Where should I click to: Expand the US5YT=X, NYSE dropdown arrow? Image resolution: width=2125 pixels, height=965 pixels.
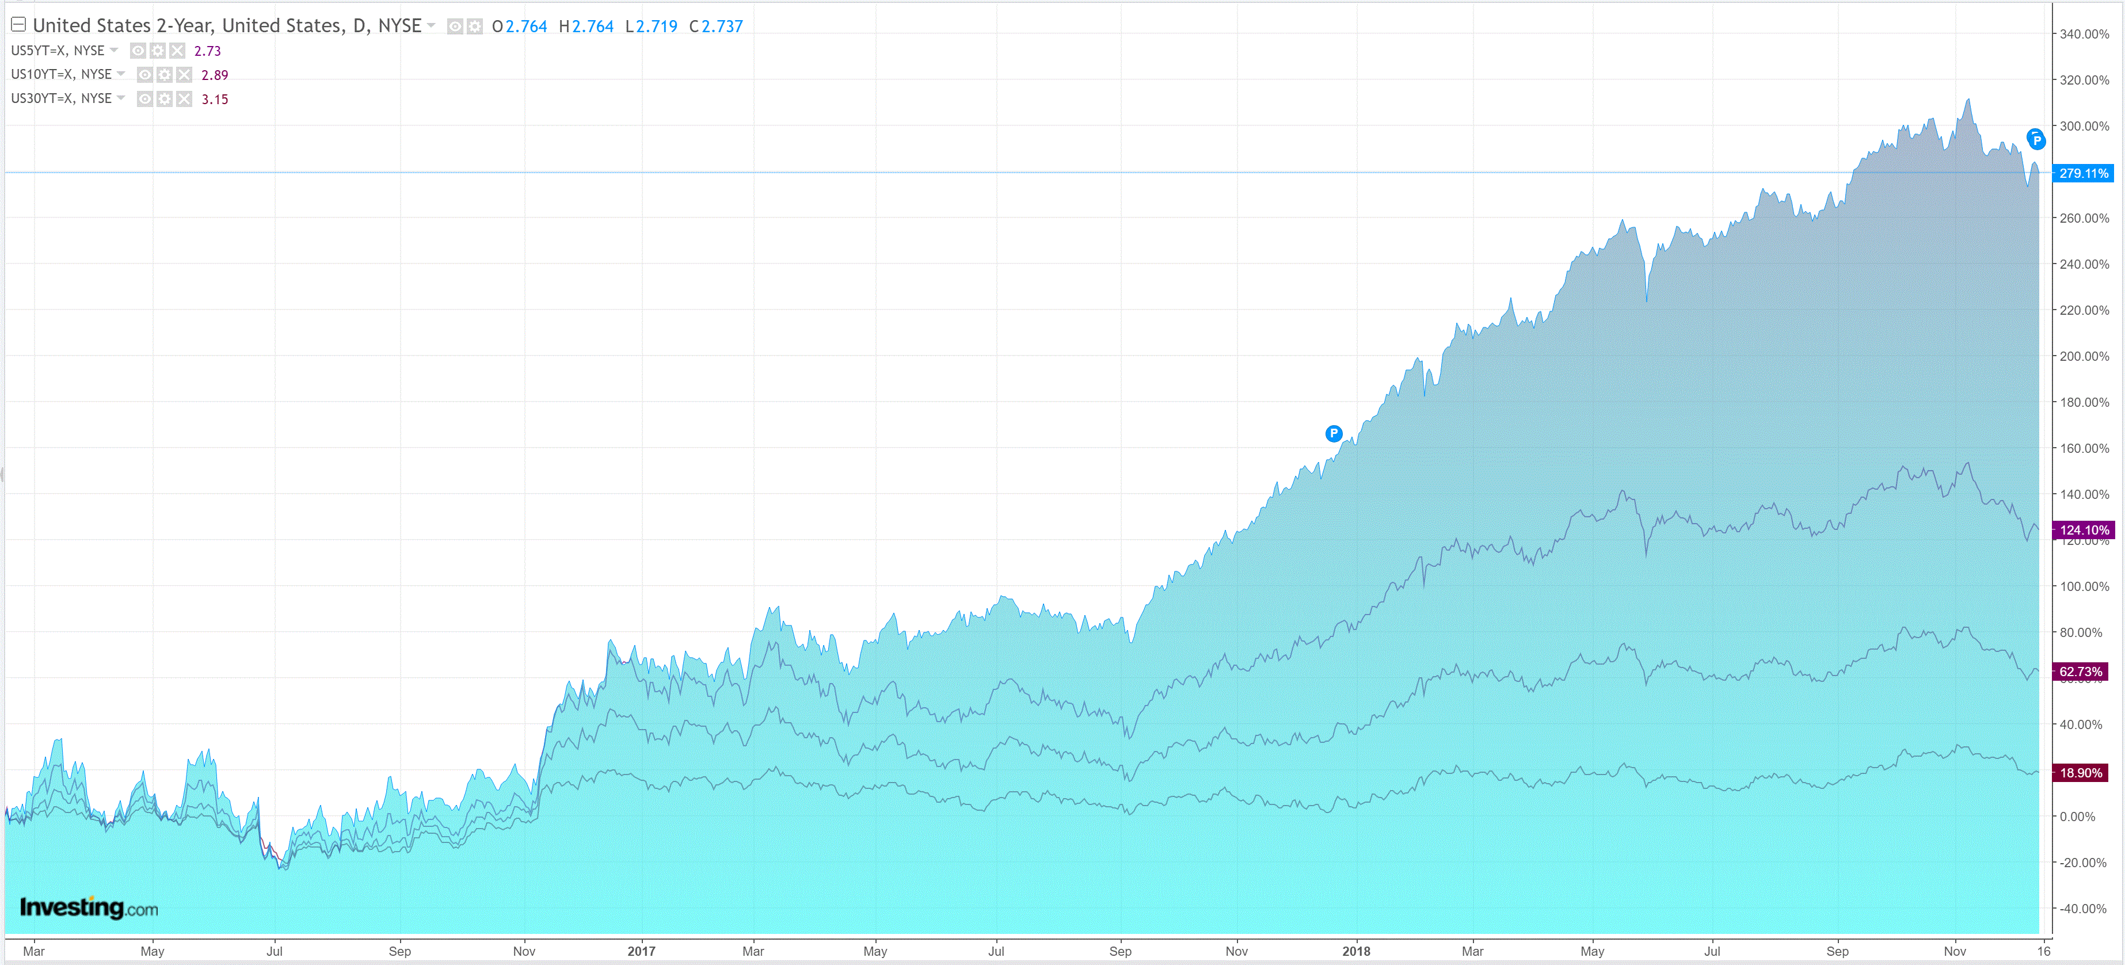coord(114,50)
